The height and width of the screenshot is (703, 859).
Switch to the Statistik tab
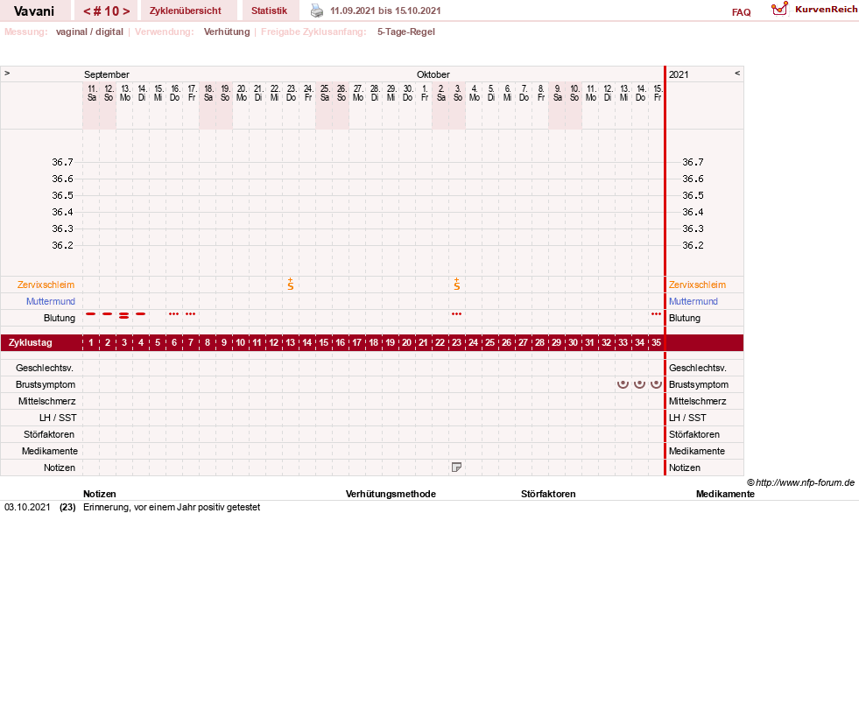[269, 11]
